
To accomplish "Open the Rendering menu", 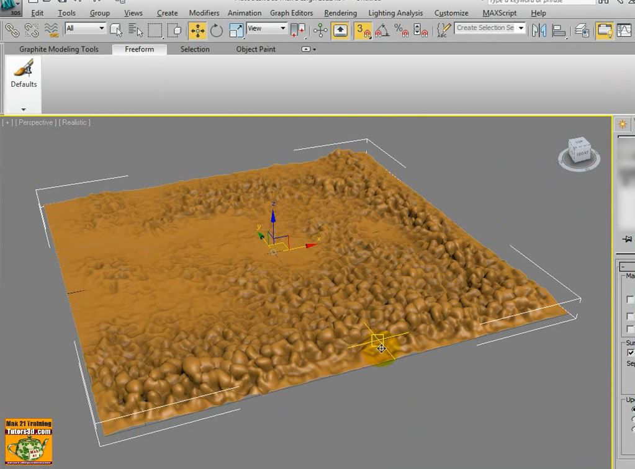I will tap(340, 12).
